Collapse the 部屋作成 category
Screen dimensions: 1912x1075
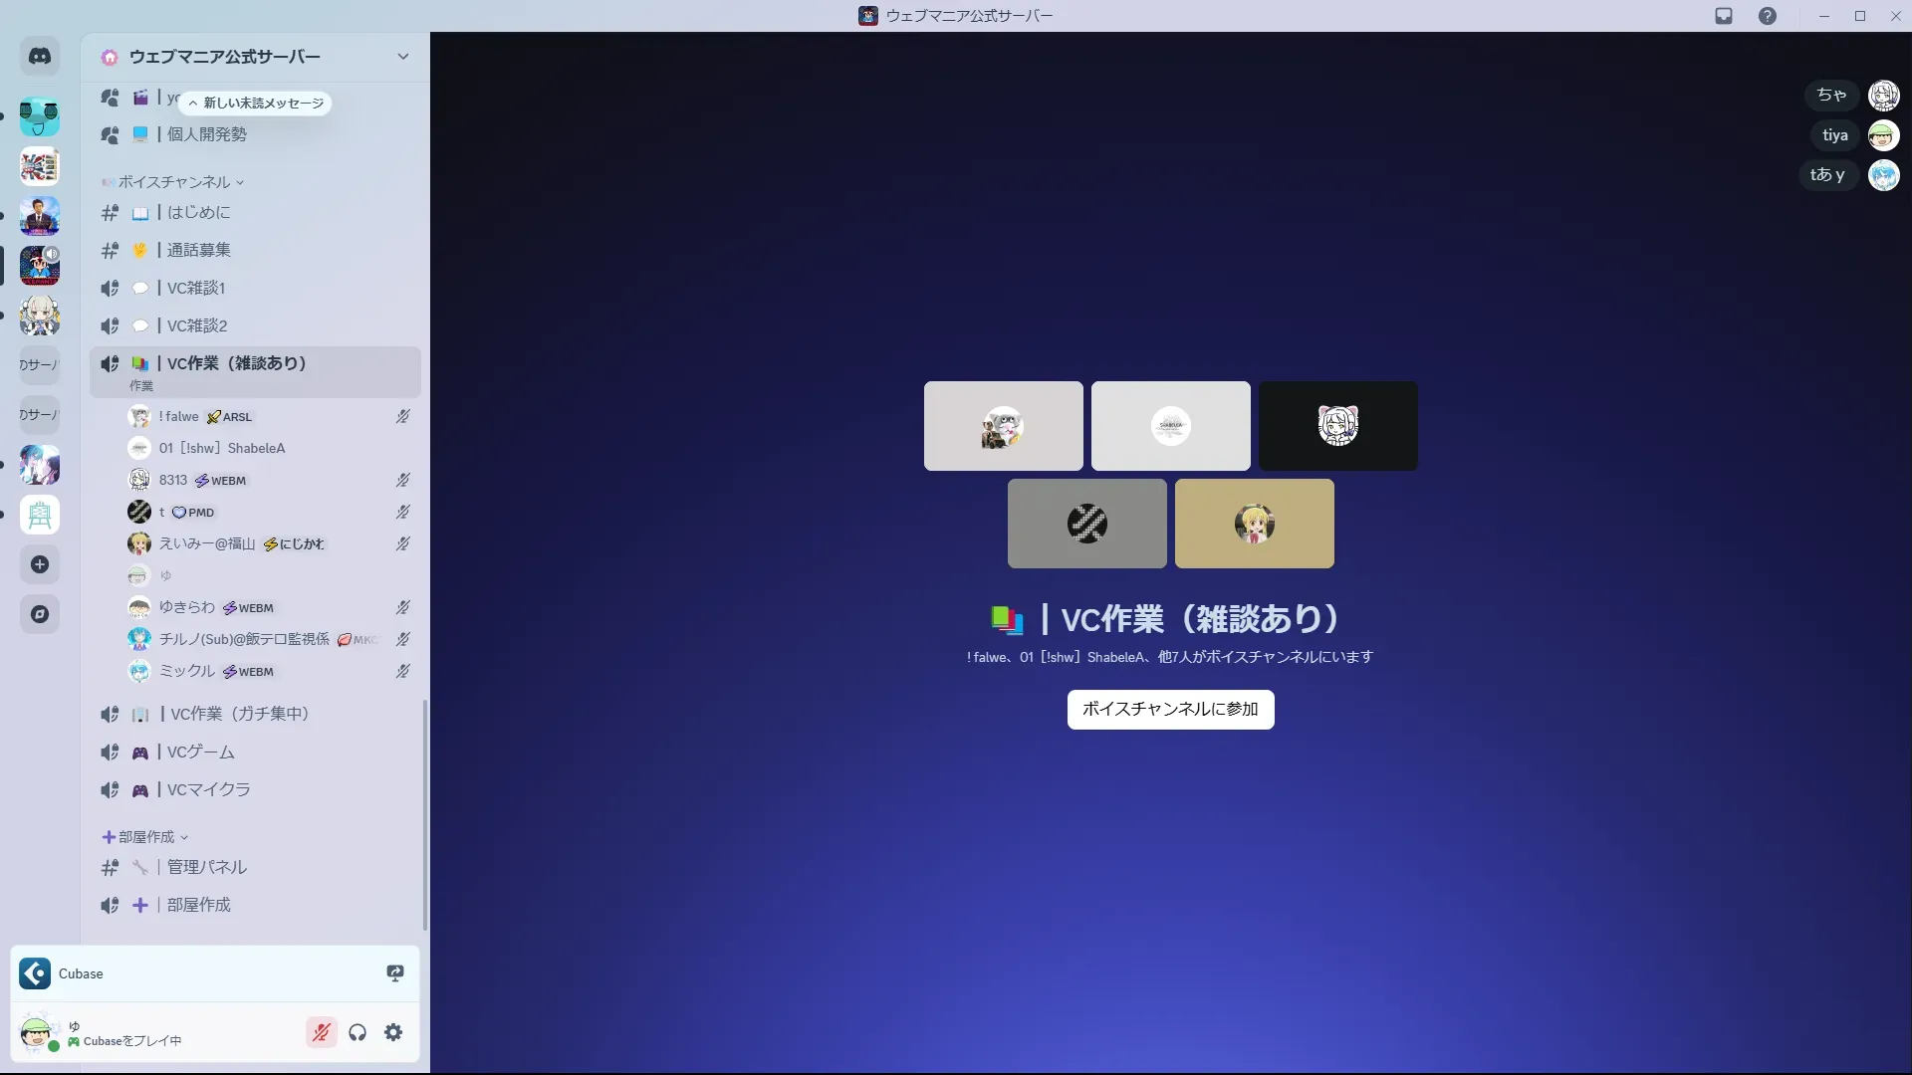click(146, 837)
